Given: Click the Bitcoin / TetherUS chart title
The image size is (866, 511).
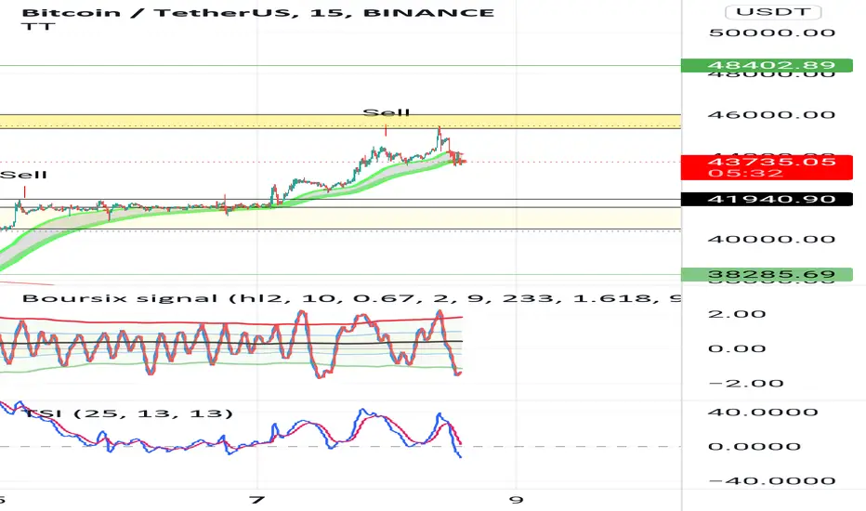Looking at the screenshot, I should click(258, 12).
